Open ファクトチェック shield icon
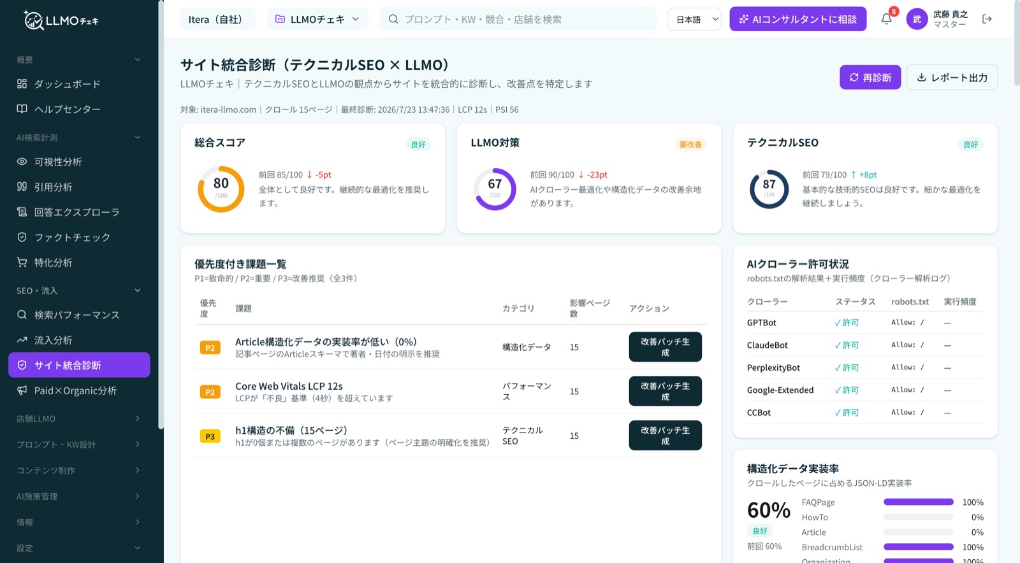The height and width of the screenshot is (563, 1020). [x=22, y=237]
